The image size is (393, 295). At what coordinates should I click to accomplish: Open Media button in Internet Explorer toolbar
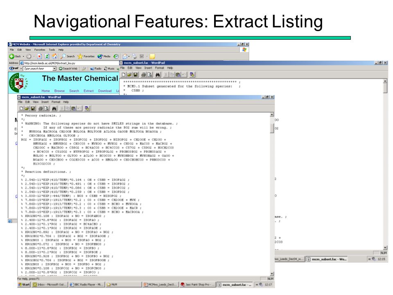click(x=104, y=57)
